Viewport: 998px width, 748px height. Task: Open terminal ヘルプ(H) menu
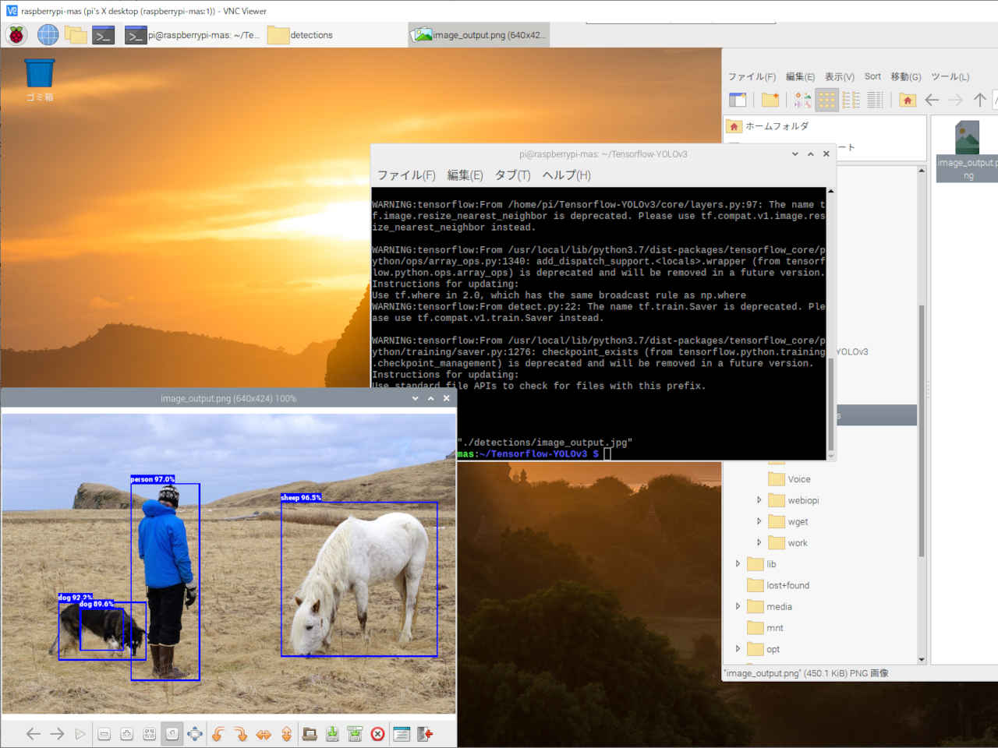pos(566,175)
